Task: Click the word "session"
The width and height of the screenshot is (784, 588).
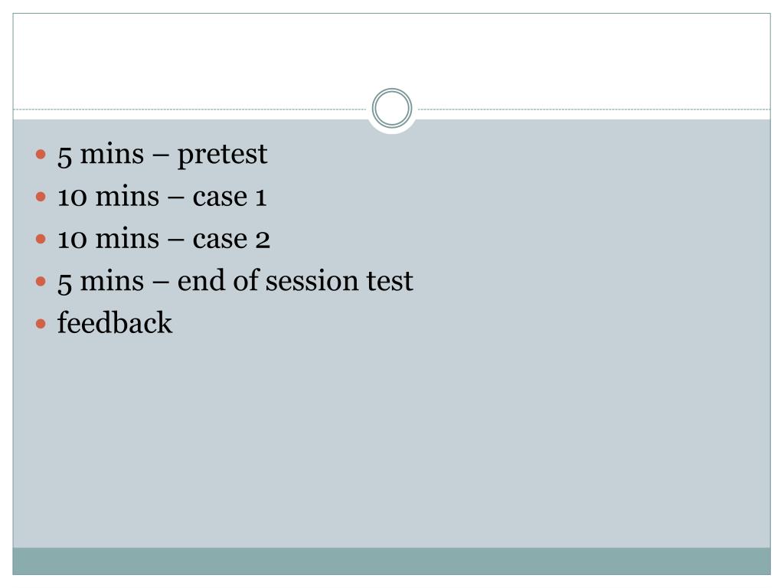Action: pos(312,281)
